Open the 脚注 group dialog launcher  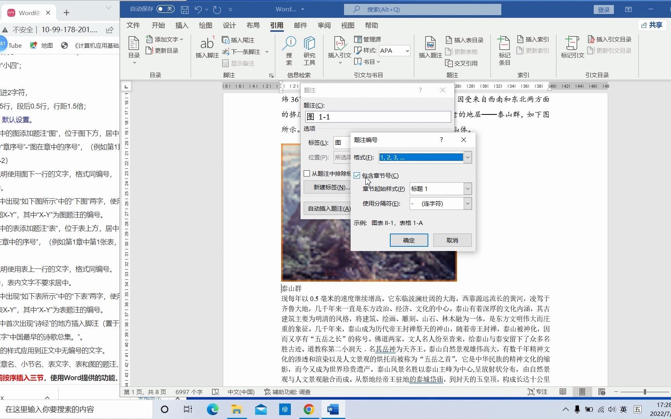click(271, 75)
